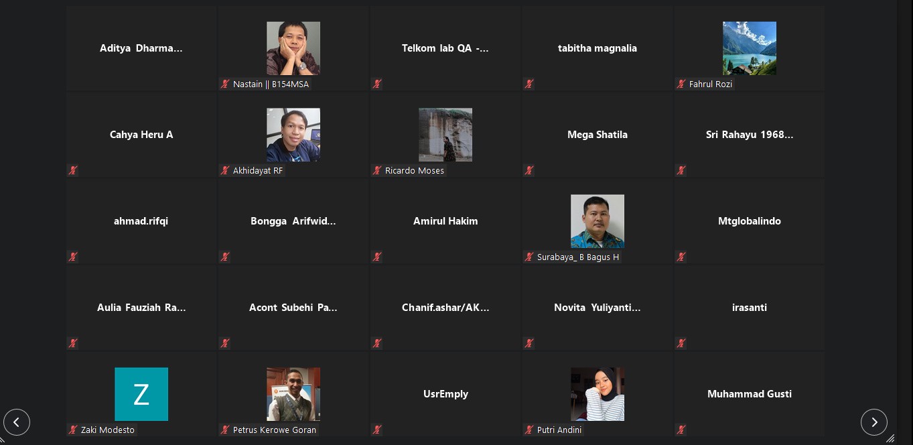Click the muted mic icon on Akhidayat RF's tile
The width and height of the screenshot is (913, 445).
(x=225, y=170)
